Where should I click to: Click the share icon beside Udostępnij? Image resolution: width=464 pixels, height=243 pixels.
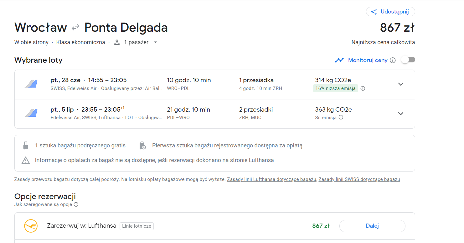click(x=374, y=12)
